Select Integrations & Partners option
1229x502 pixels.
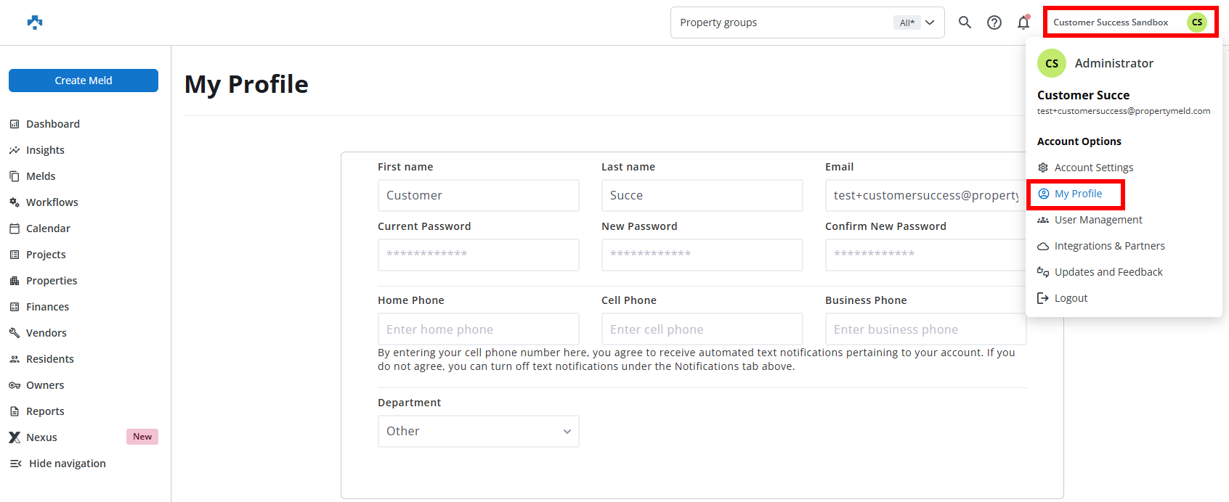pyautogui.click(x=1109, y=246)
